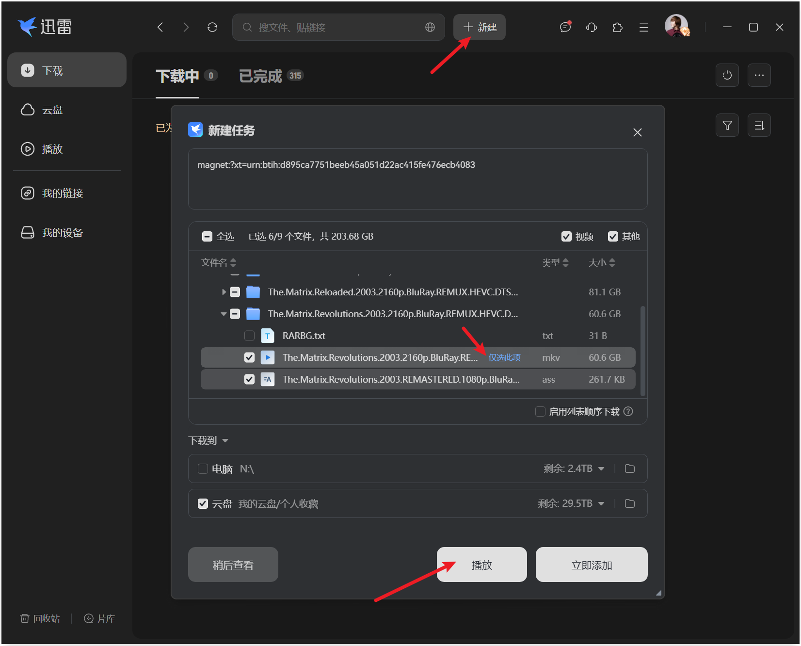Open 片库 library
Screen dimensions: 801x646
point(100,618)
